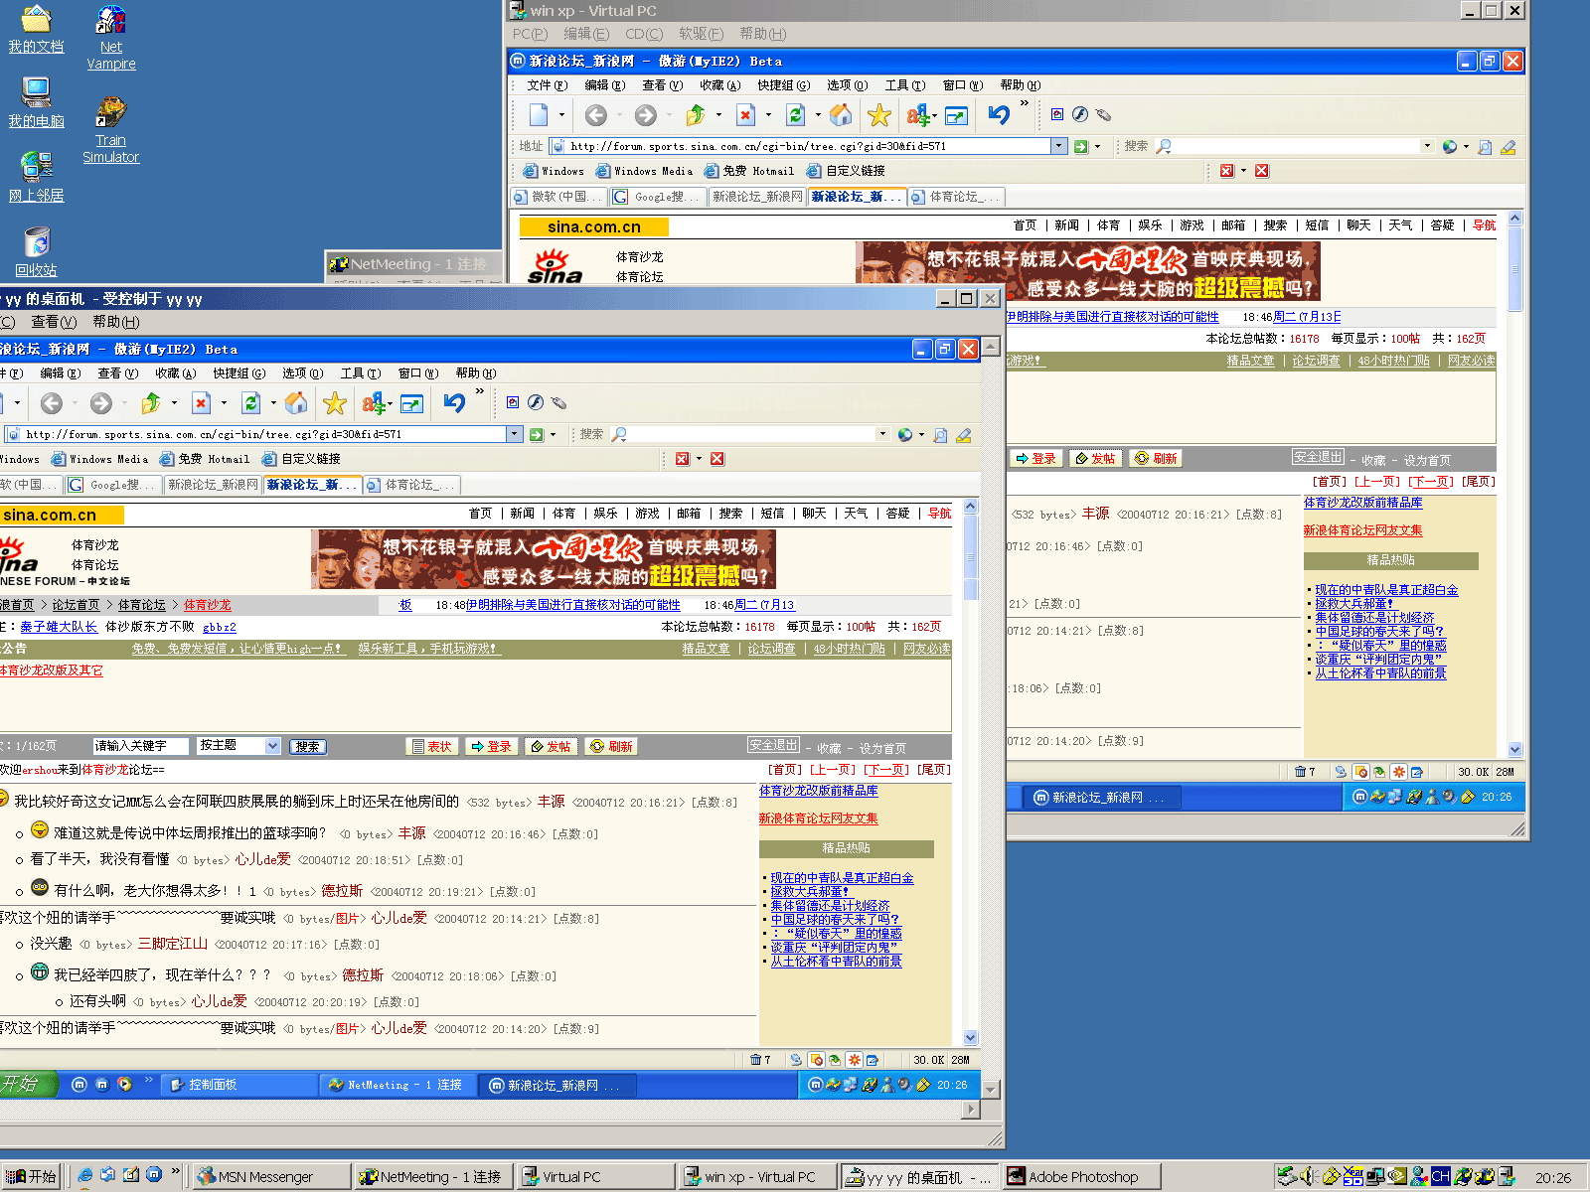Click Favorites star in yy 的桌面机 browser toolbar

tap(335, 403)
